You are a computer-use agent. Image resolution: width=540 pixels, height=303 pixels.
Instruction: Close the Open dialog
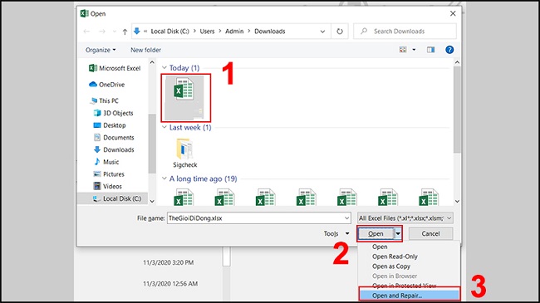click(x=453, y=13)
